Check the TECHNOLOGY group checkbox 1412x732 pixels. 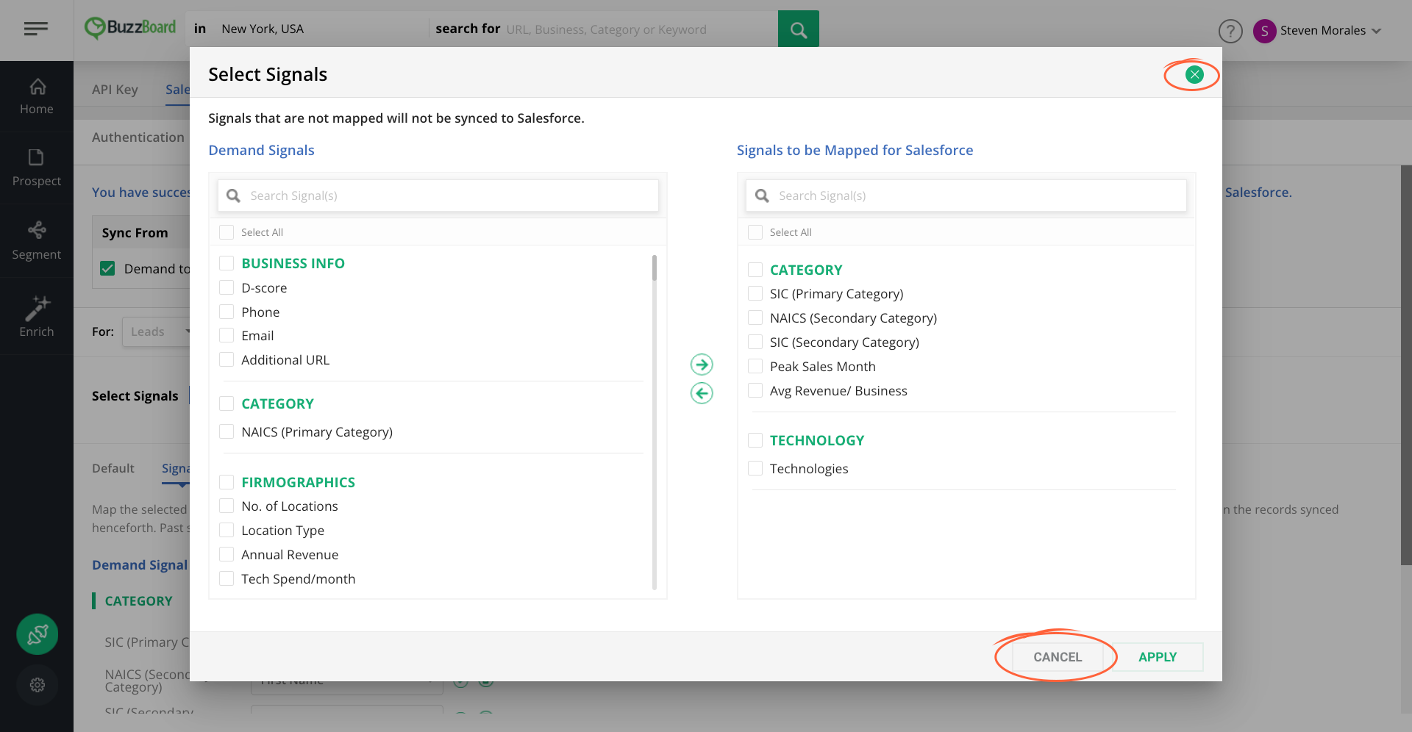[x=755, y=440]
